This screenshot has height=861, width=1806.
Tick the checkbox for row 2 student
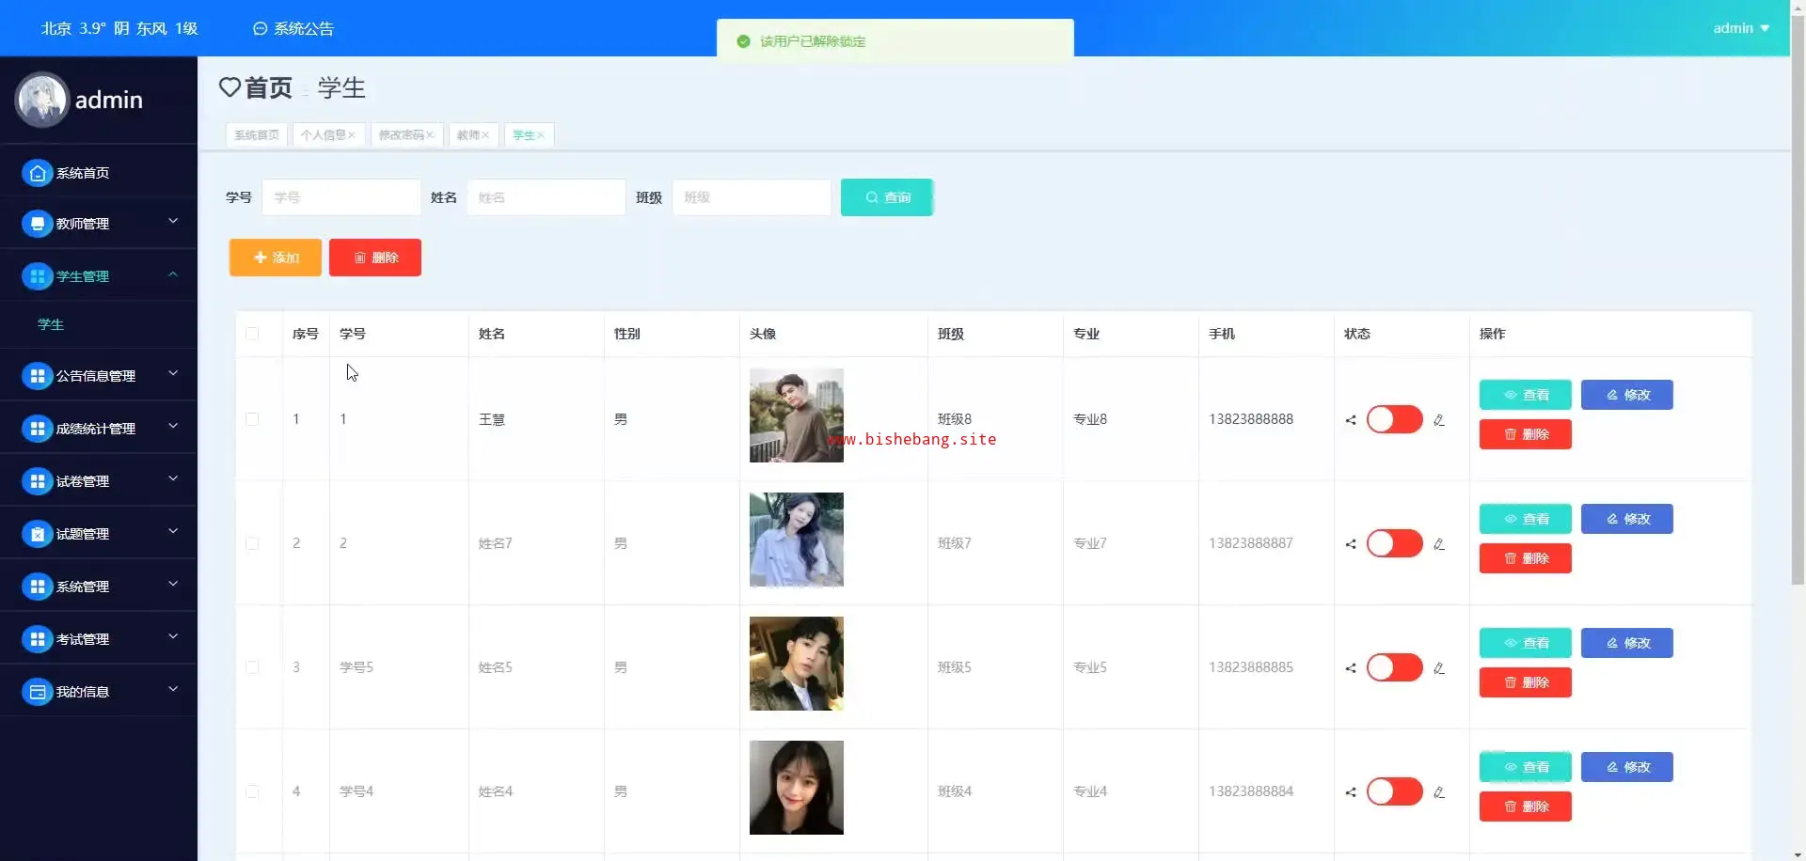pos(252,543)
